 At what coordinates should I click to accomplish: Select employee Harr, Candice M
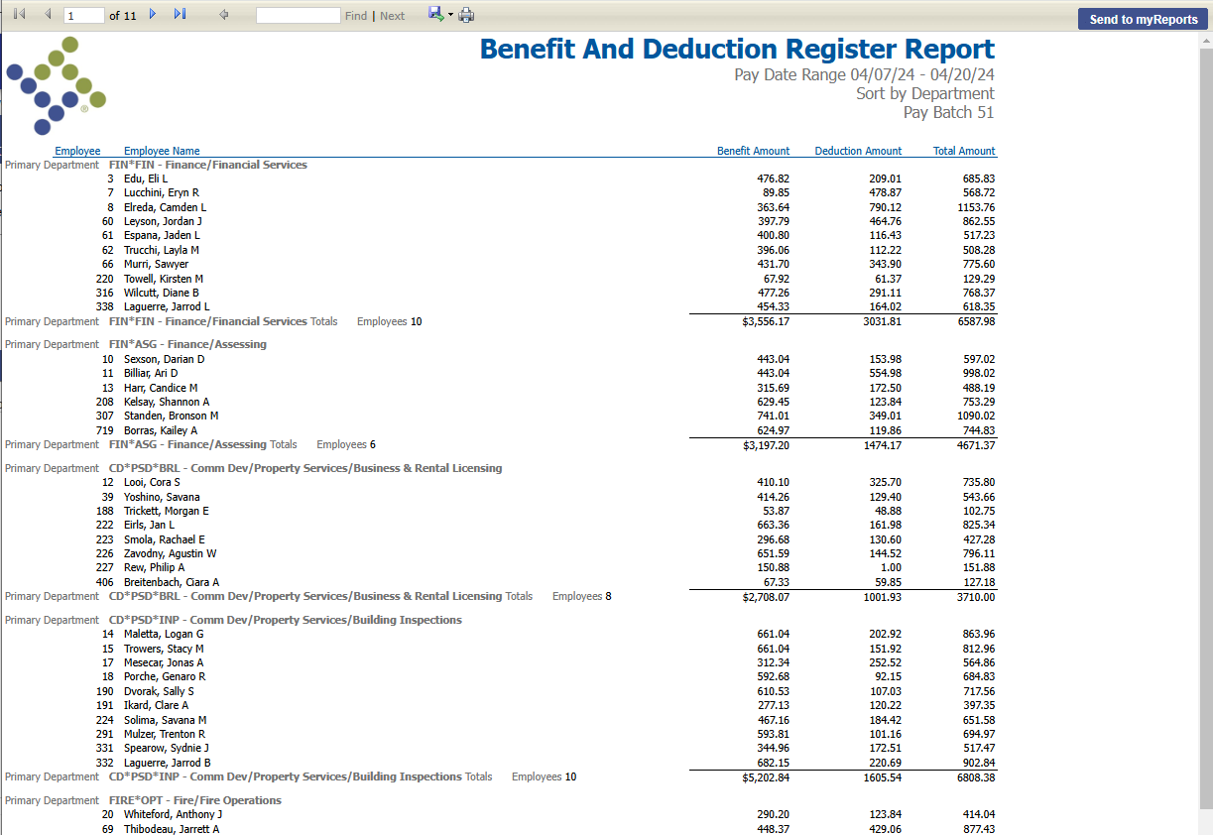[x=161, y=388]
